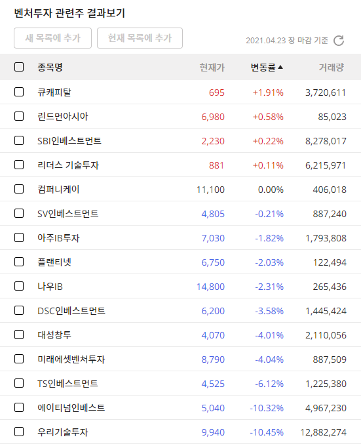Select the 우리기술투자 checkbox
Screen dimensions: 361x448
19,432
